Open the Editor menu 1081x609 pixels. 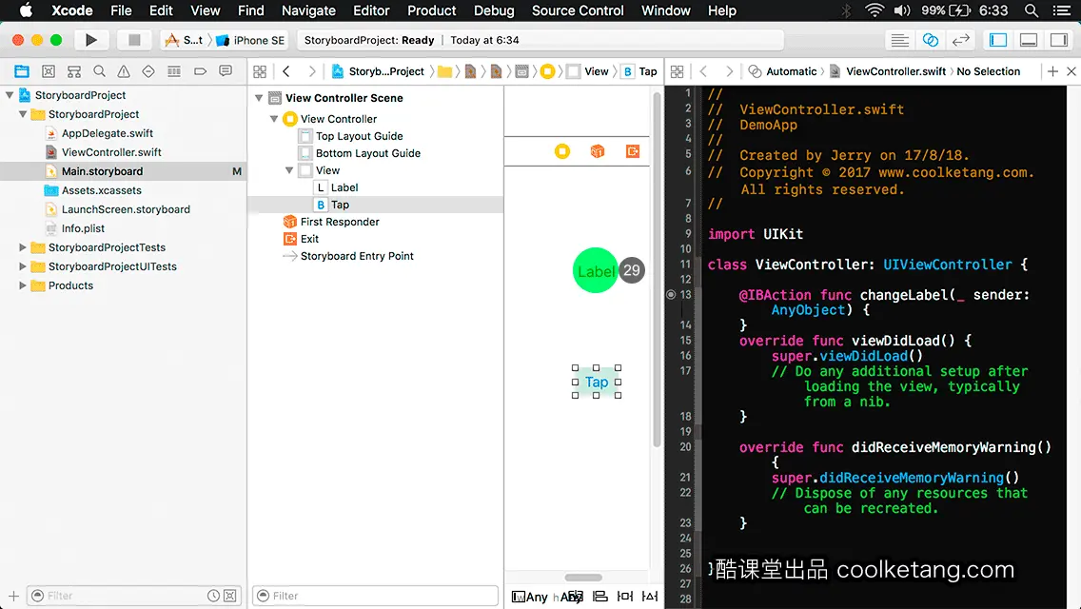(x=371, y=10)
